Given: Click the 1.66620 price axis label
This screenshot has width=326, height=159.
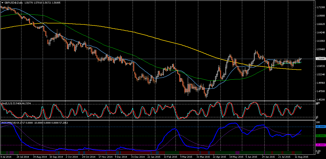Looking at the screenshot, I should tap(320, 24).
